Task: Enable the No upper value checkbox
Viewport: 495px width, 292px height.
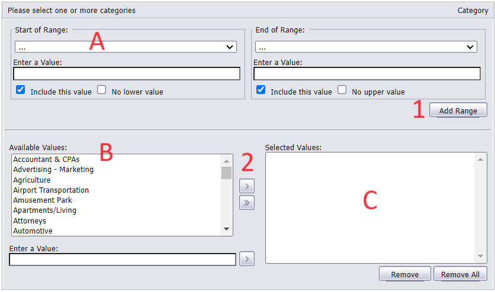Action: [342, 90]
